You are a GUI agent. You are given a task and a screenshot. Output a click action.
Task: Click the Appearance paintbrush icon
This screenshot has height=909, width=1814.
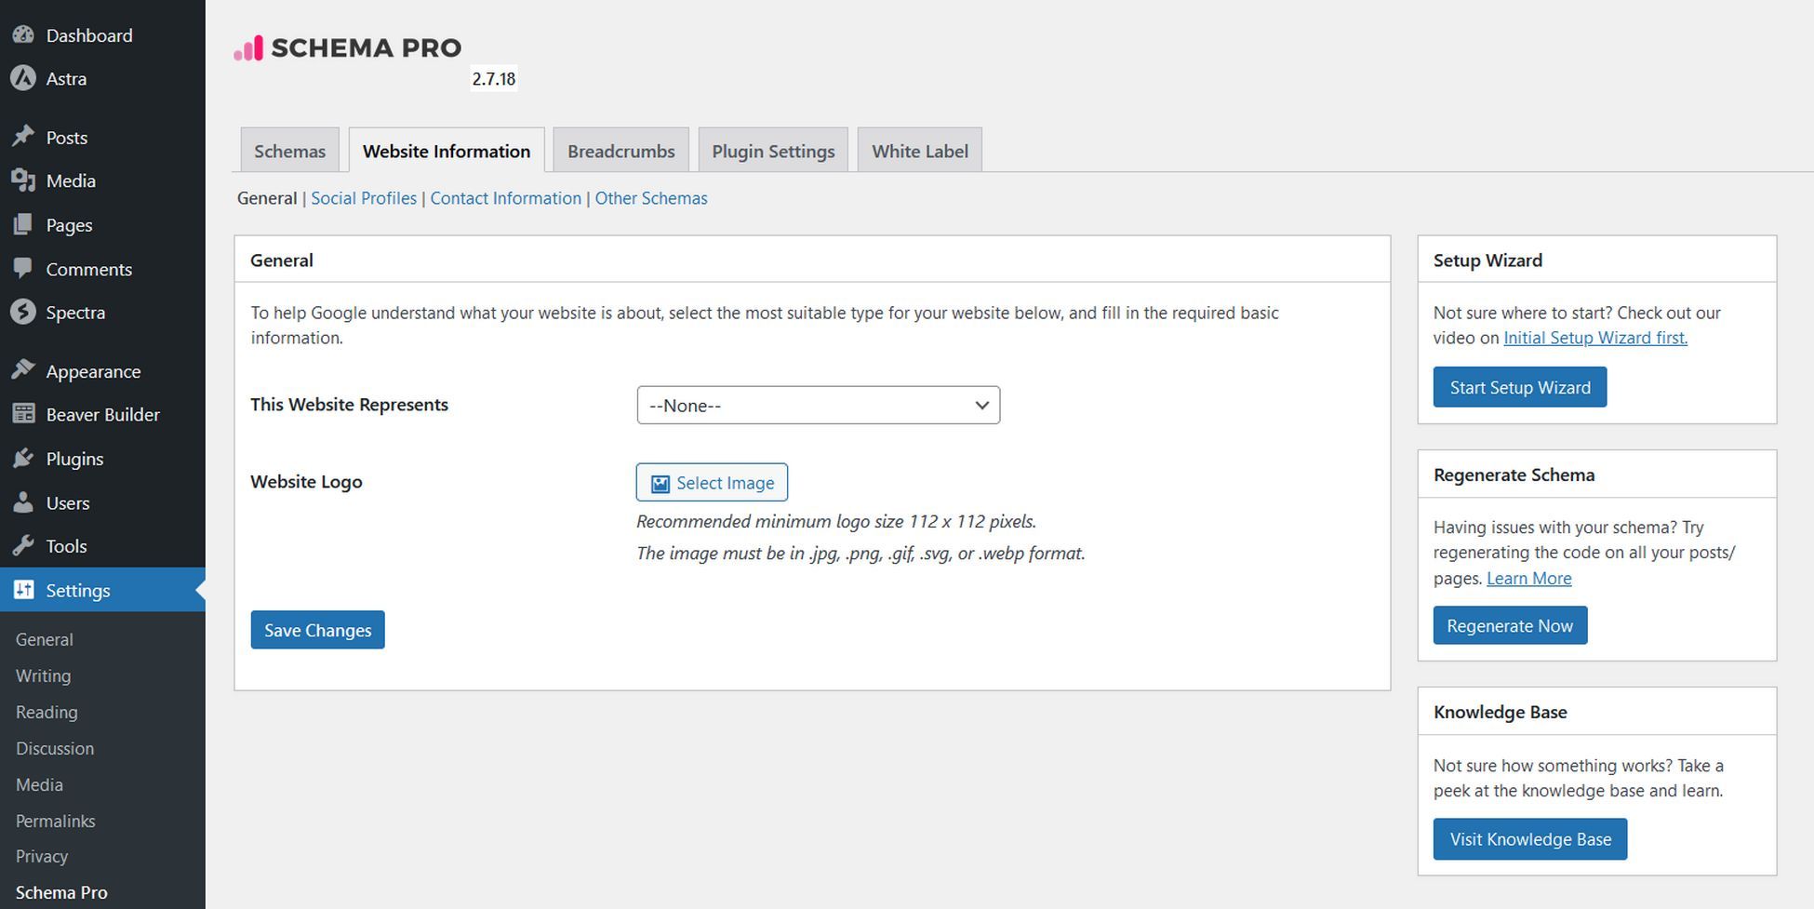(23, 370)
